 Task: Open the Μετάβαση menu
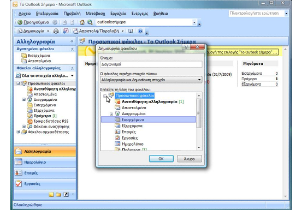coord(96,14)
